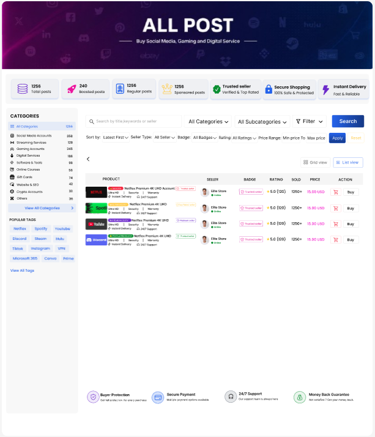375x437 pixels.
Task: Click the Sponsored posts crown icon
Action: tap(167, 89)
